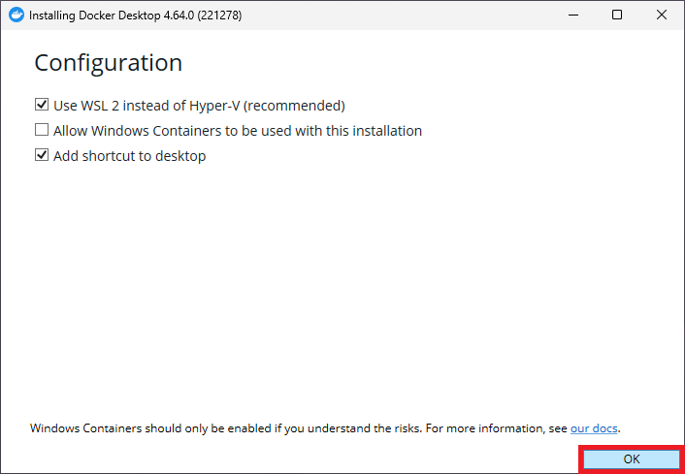Close the Docker Desktop installer
The width and height of the screenshot is (685, 474).
tap(662, 16)
